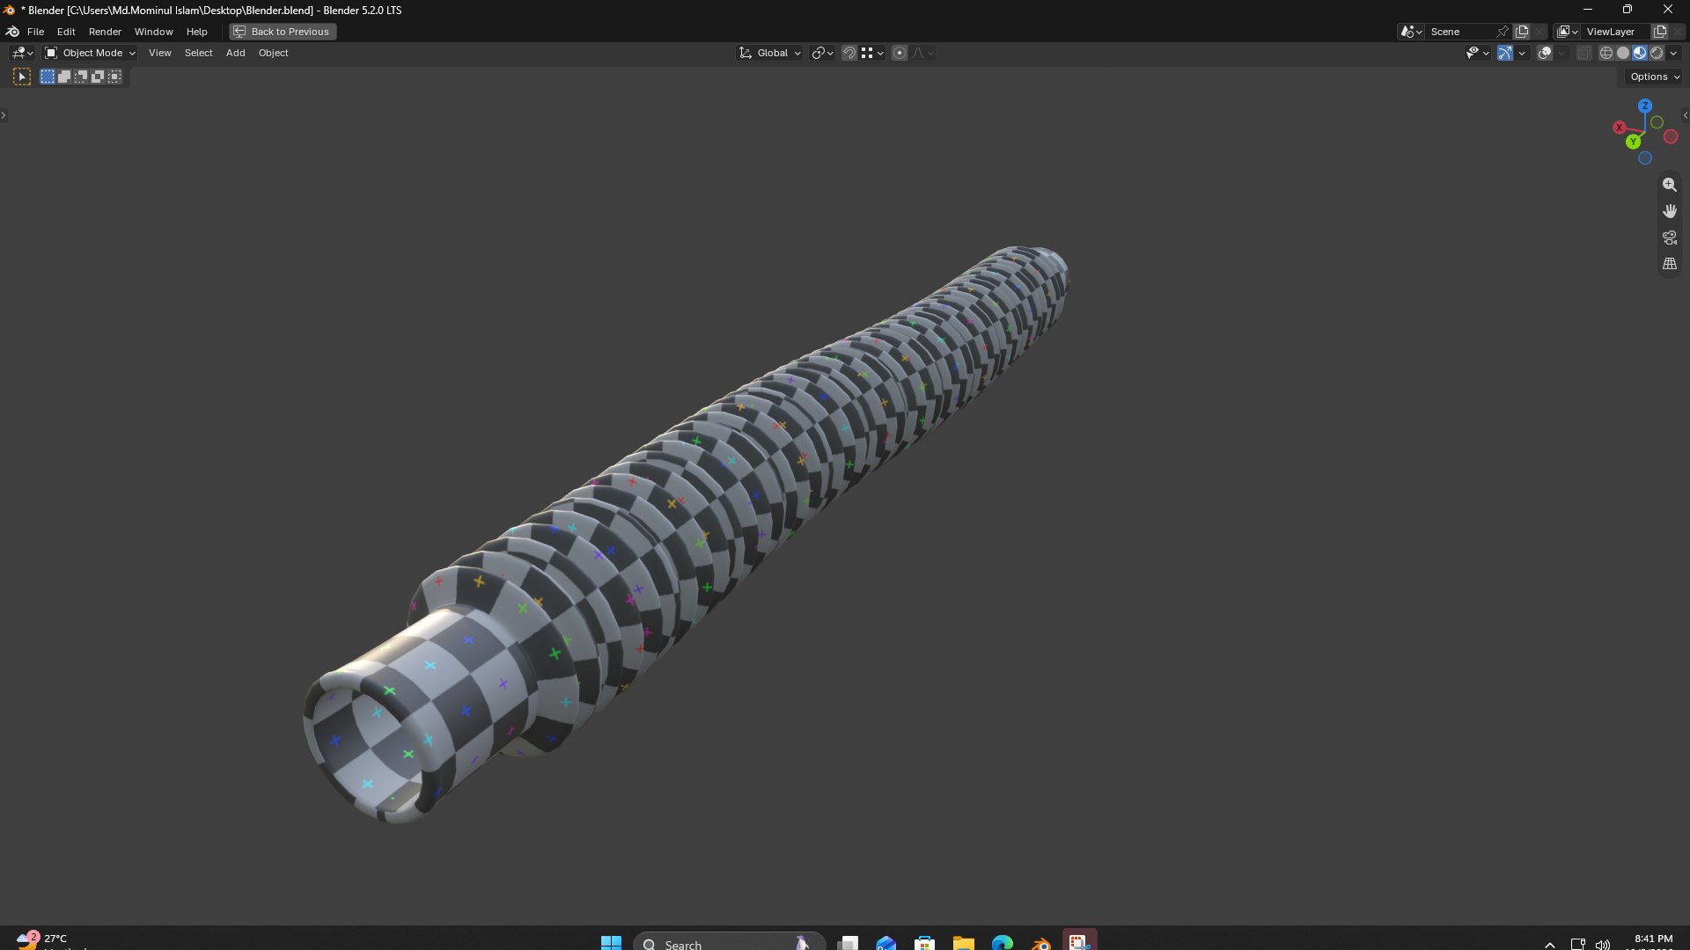Open the Object Mode dropdown
The width and height of the screenshot is (1690, 950).
(90, 53)
